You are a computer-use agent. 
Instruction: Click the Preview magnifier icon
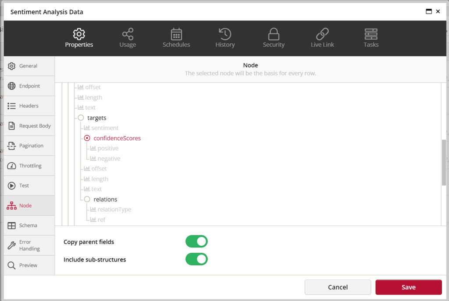(x=11, y=265)
